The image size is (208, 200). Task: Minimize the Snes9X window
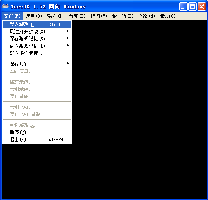[183, 6]
